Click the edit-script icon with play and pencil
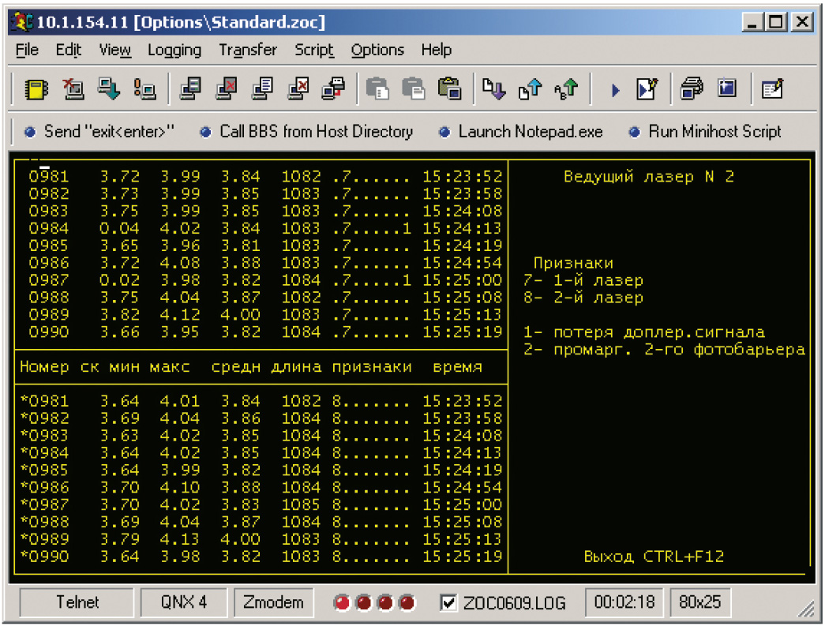The width and height of the screenshot is (825, 626). (x=647, y=89)
